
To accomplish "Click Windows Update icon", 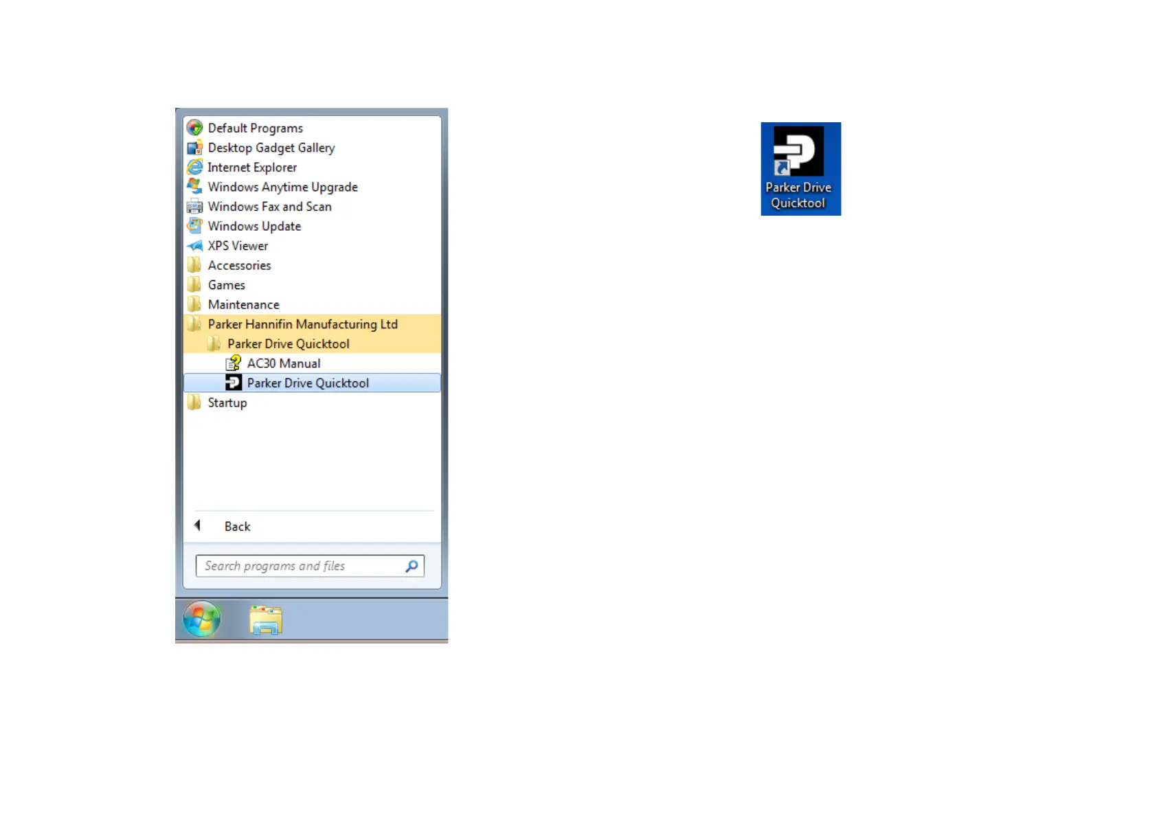I will pos(195,226).
